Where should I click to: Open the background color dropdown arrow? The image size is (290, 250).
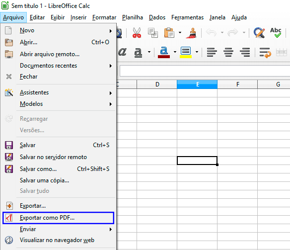pyautogui.click(x=197, y=52)
